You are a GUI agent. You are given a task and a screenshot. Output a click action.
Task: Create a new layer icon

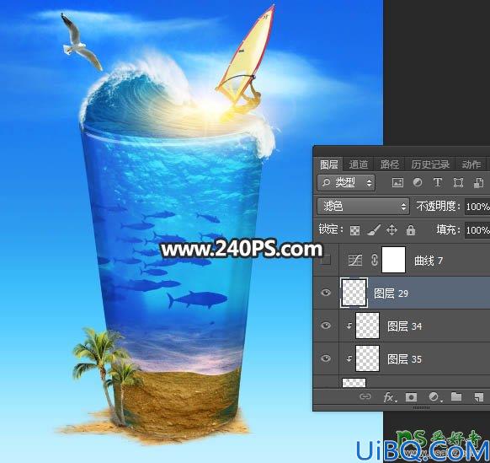pyautogui.click(x=478, y=397)
